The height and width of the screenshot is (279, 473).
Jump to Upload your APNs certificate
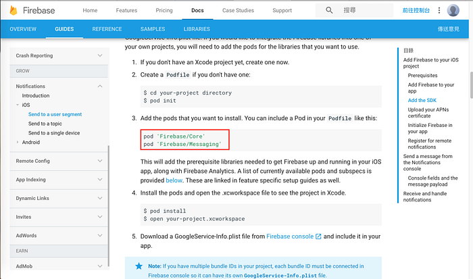tap(428, 113)
